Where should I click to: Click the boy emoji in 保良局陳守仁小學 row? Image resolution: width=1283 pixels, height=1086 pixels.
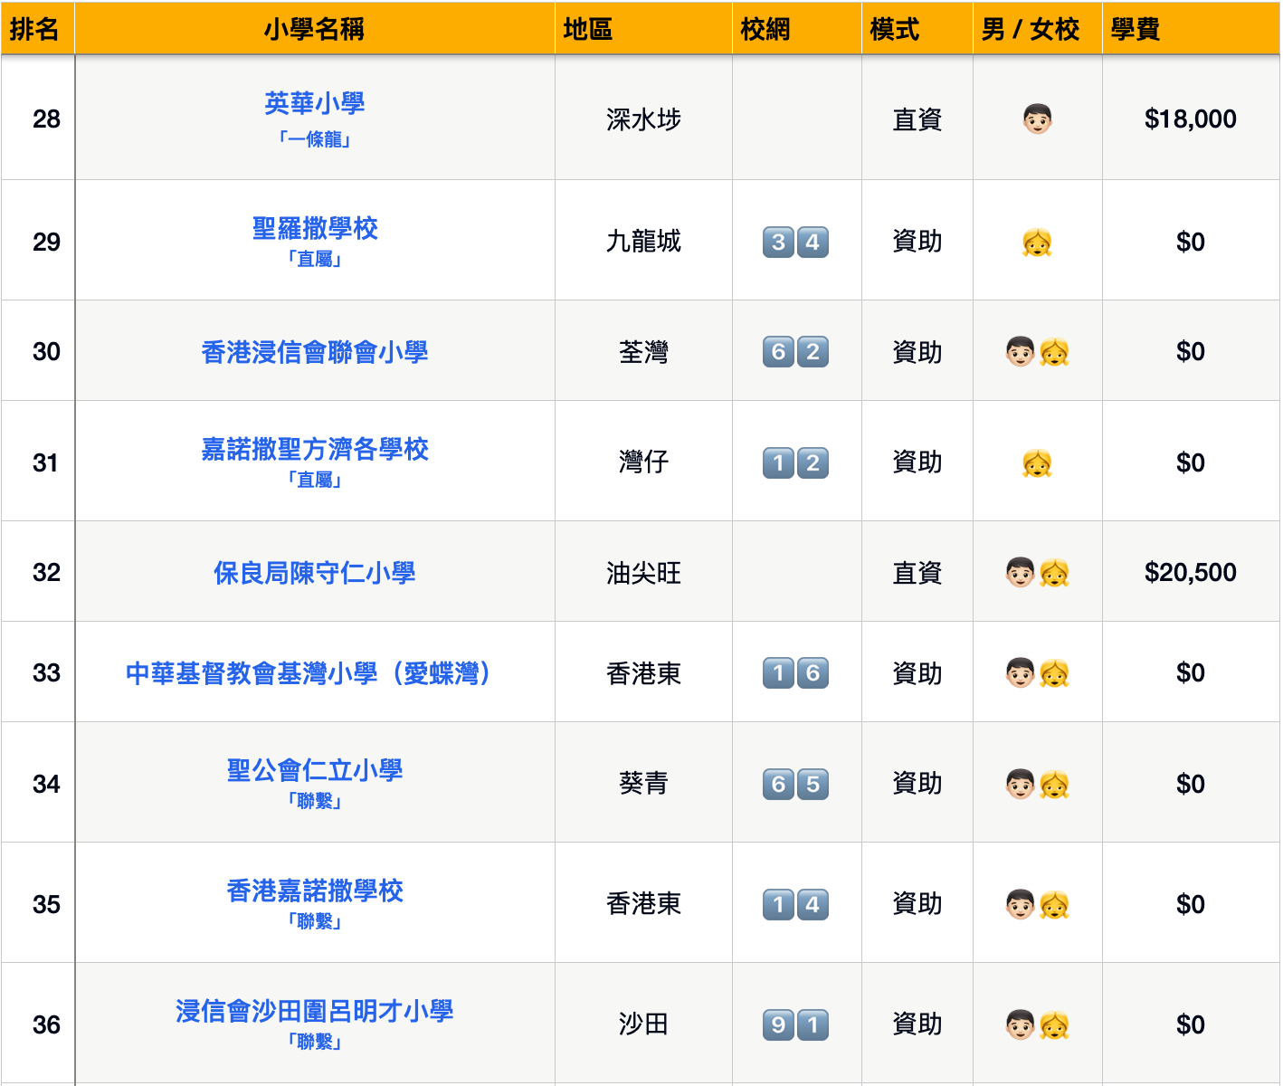(1021, 573)
